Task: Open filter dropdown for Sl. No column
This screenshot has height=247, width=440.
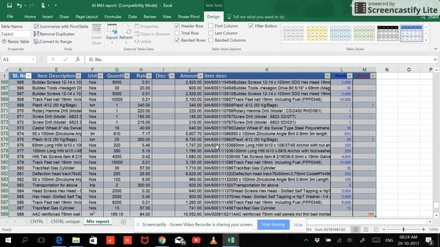Action: [28, 76]
